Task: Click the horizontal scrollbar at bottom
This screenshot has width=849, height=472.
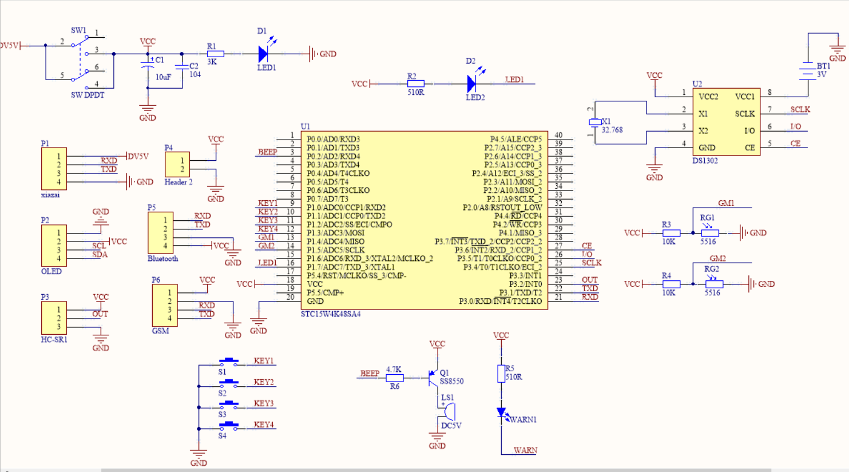Action: pos(436,470)
